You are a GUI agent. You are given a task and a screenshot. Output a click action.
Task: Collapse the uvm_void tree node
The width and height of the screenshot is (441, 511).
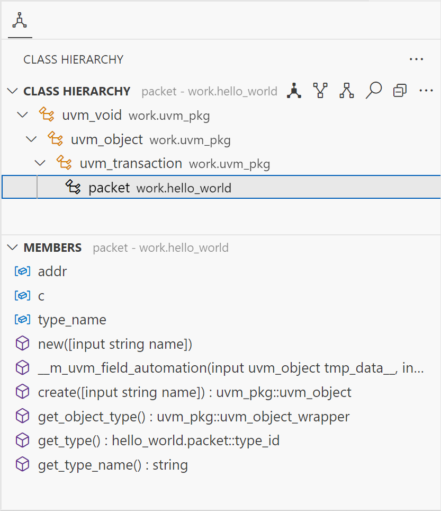pyautogui.click(x=22, y=115)
